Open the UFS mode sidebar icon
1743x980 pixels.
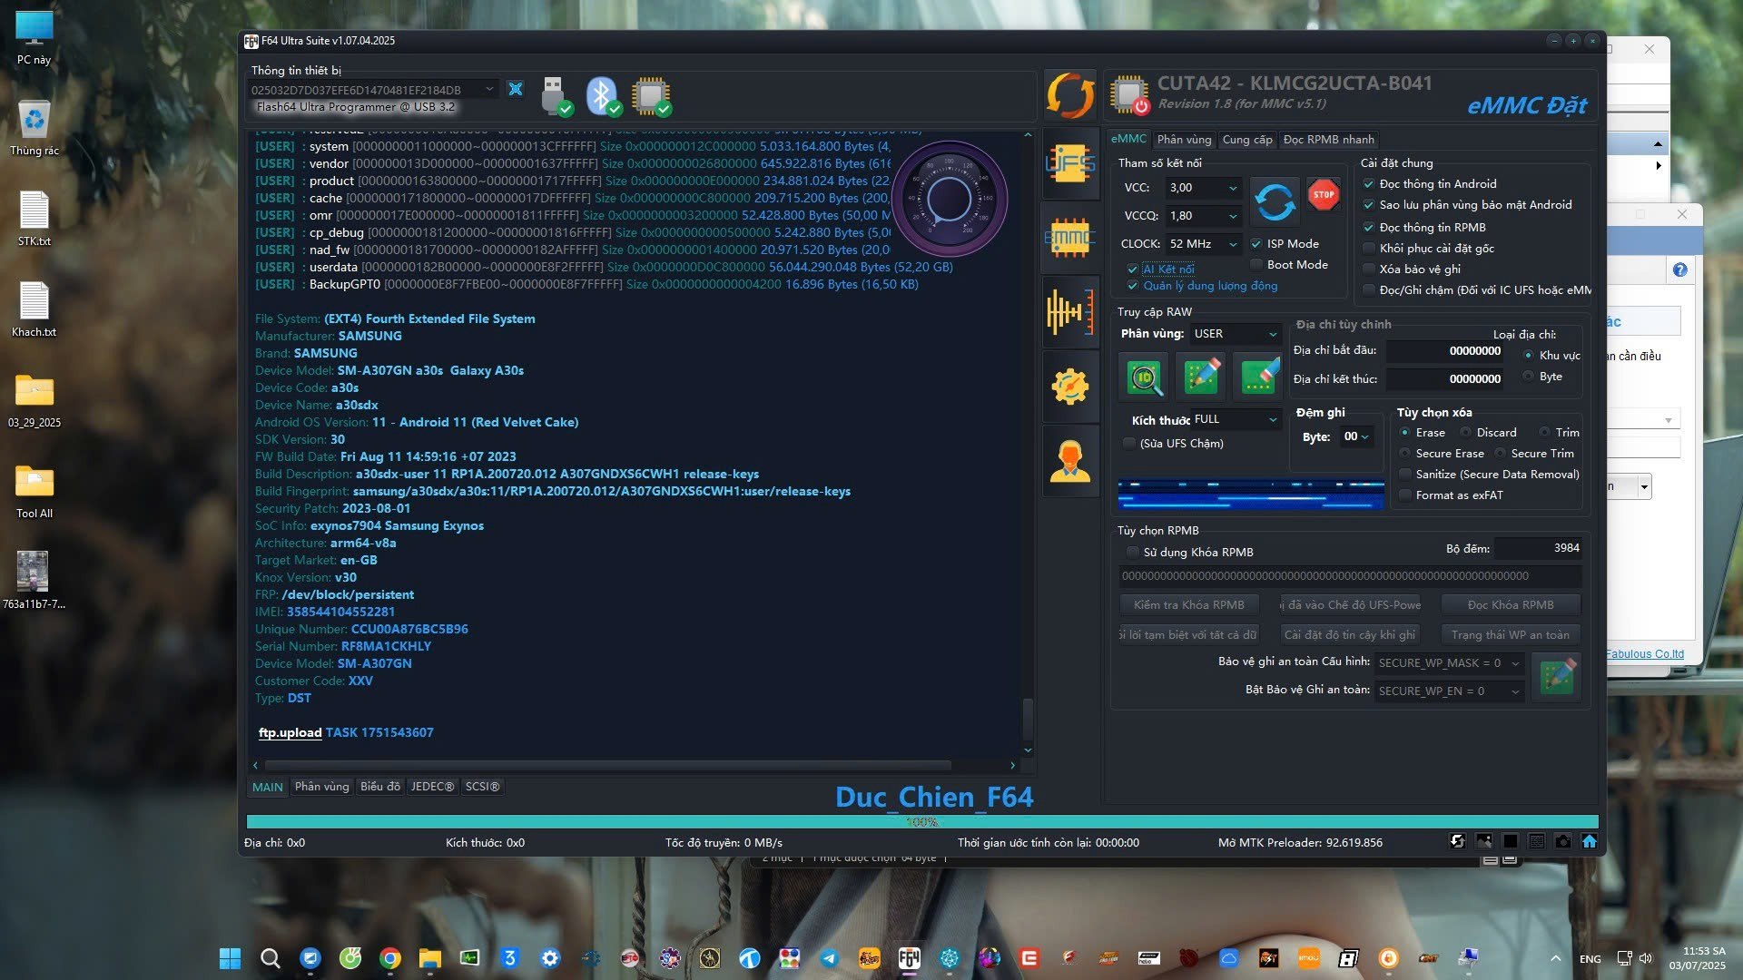pyautogui.click(x=1070, y=164)
